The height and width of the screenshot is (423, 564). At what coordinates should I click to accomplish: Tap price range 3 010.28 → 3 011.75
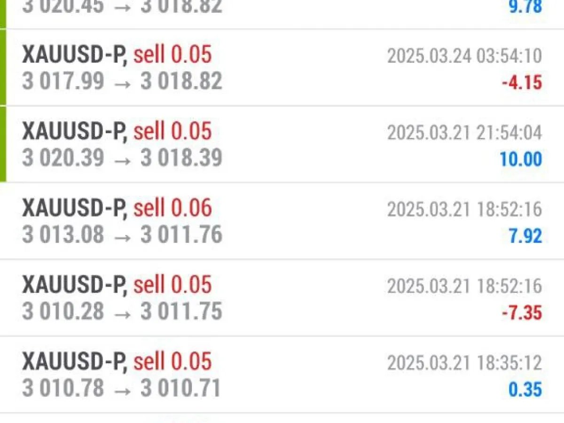click(x=122, y=311)
